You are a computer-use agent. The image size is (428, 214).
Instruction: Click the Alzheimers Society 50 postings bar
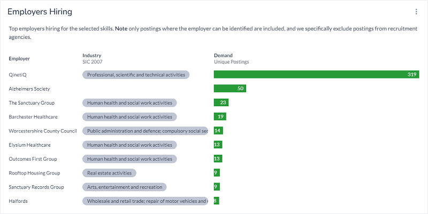click(x=230, y=89)
